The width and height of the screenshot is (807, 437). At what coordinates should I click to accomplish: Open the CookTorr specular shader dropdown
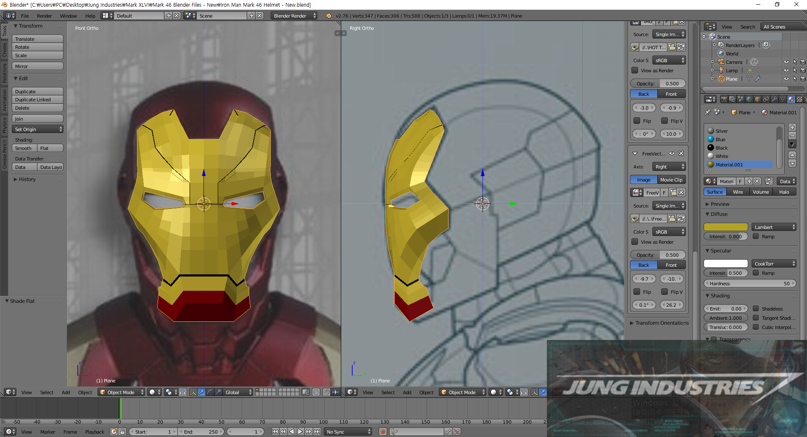click(774, 263)
